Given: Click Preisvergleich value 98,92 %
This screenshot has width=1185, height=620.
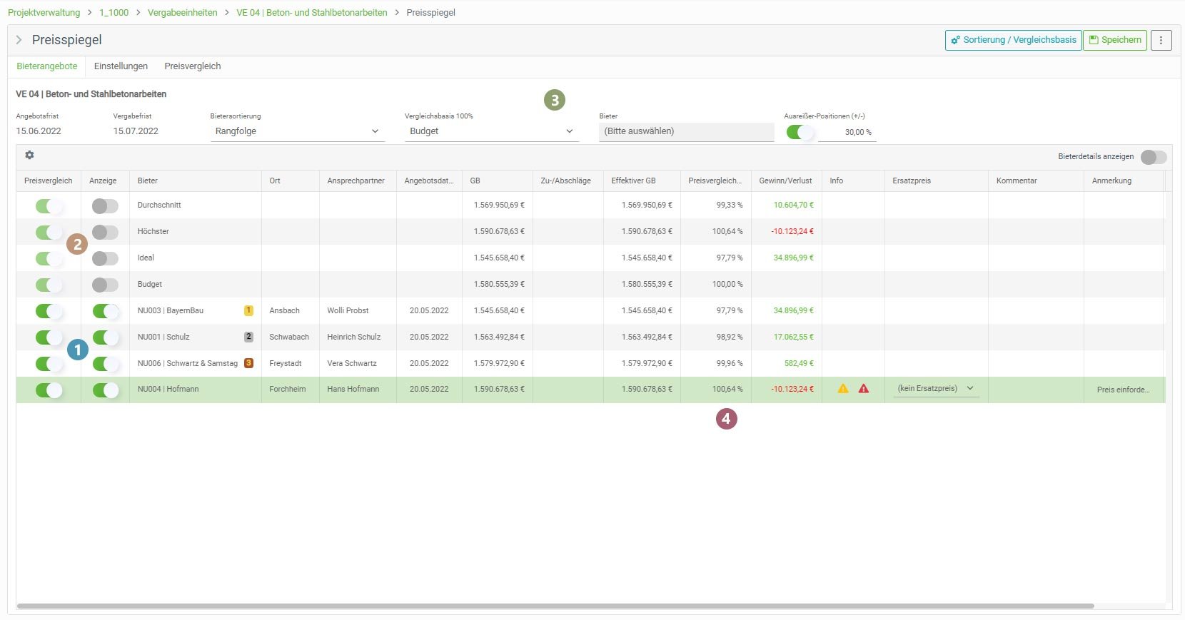Looking at the screenshot, I should pos(730,337).
